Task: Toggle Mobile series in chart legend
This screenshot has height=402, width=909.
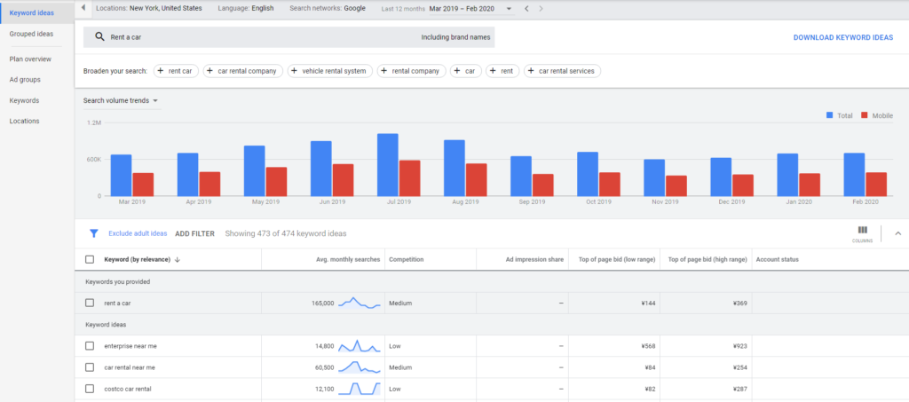Action: tap(876, 116)
